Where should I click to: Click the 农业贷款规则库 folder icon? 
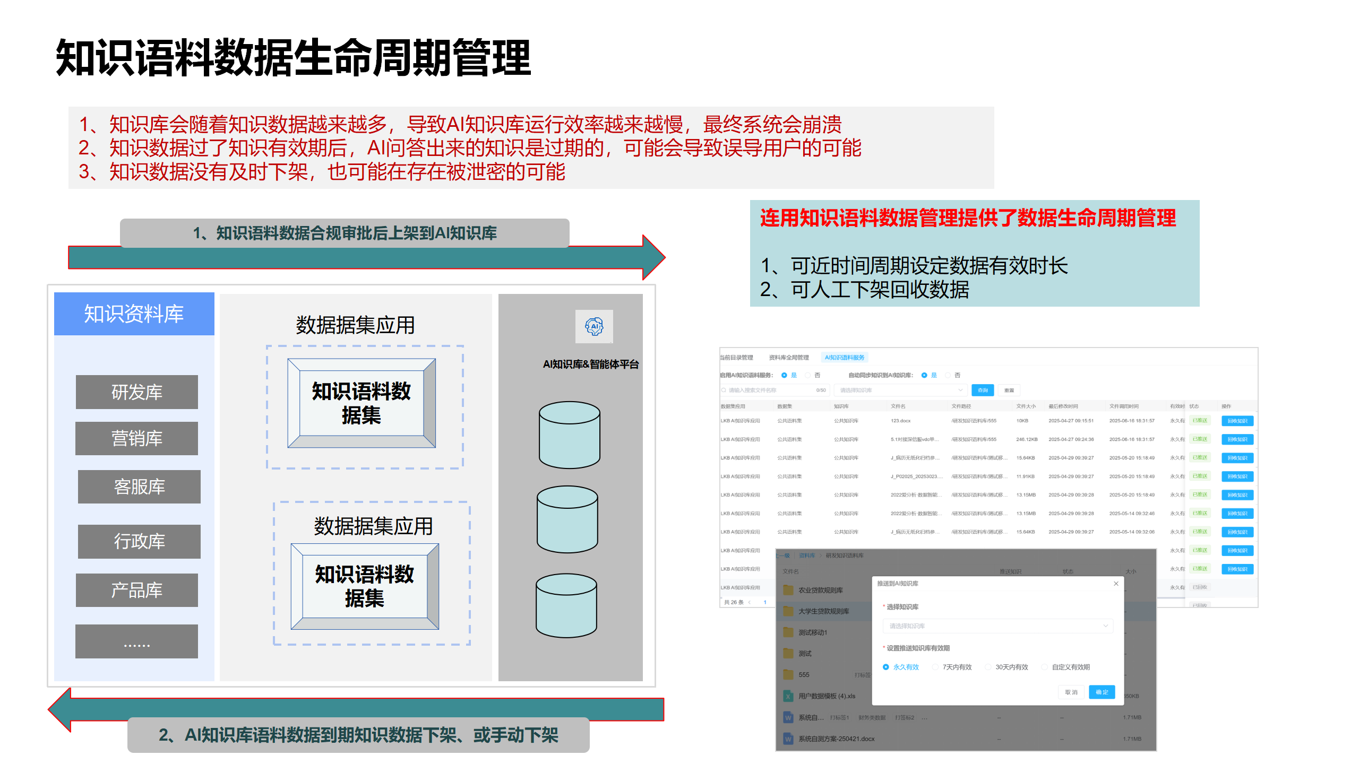788,590
